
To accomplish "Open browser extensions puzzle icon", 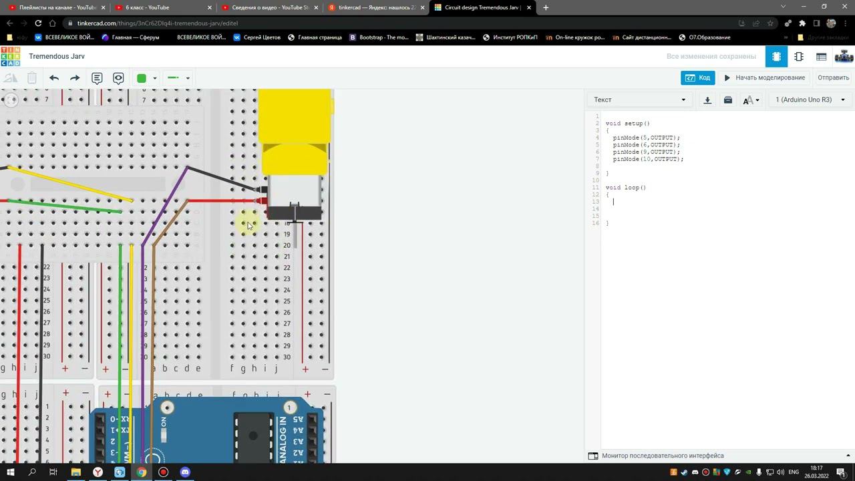I will (x=802, y=23).
